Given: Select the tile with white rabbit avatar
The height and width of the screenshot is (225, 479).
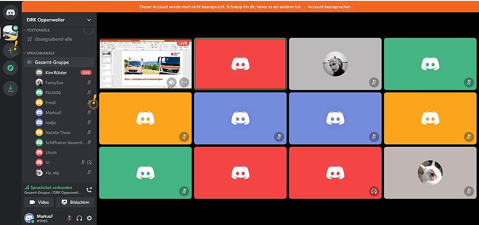Looking at the screenshot, I should coord(430,173).
